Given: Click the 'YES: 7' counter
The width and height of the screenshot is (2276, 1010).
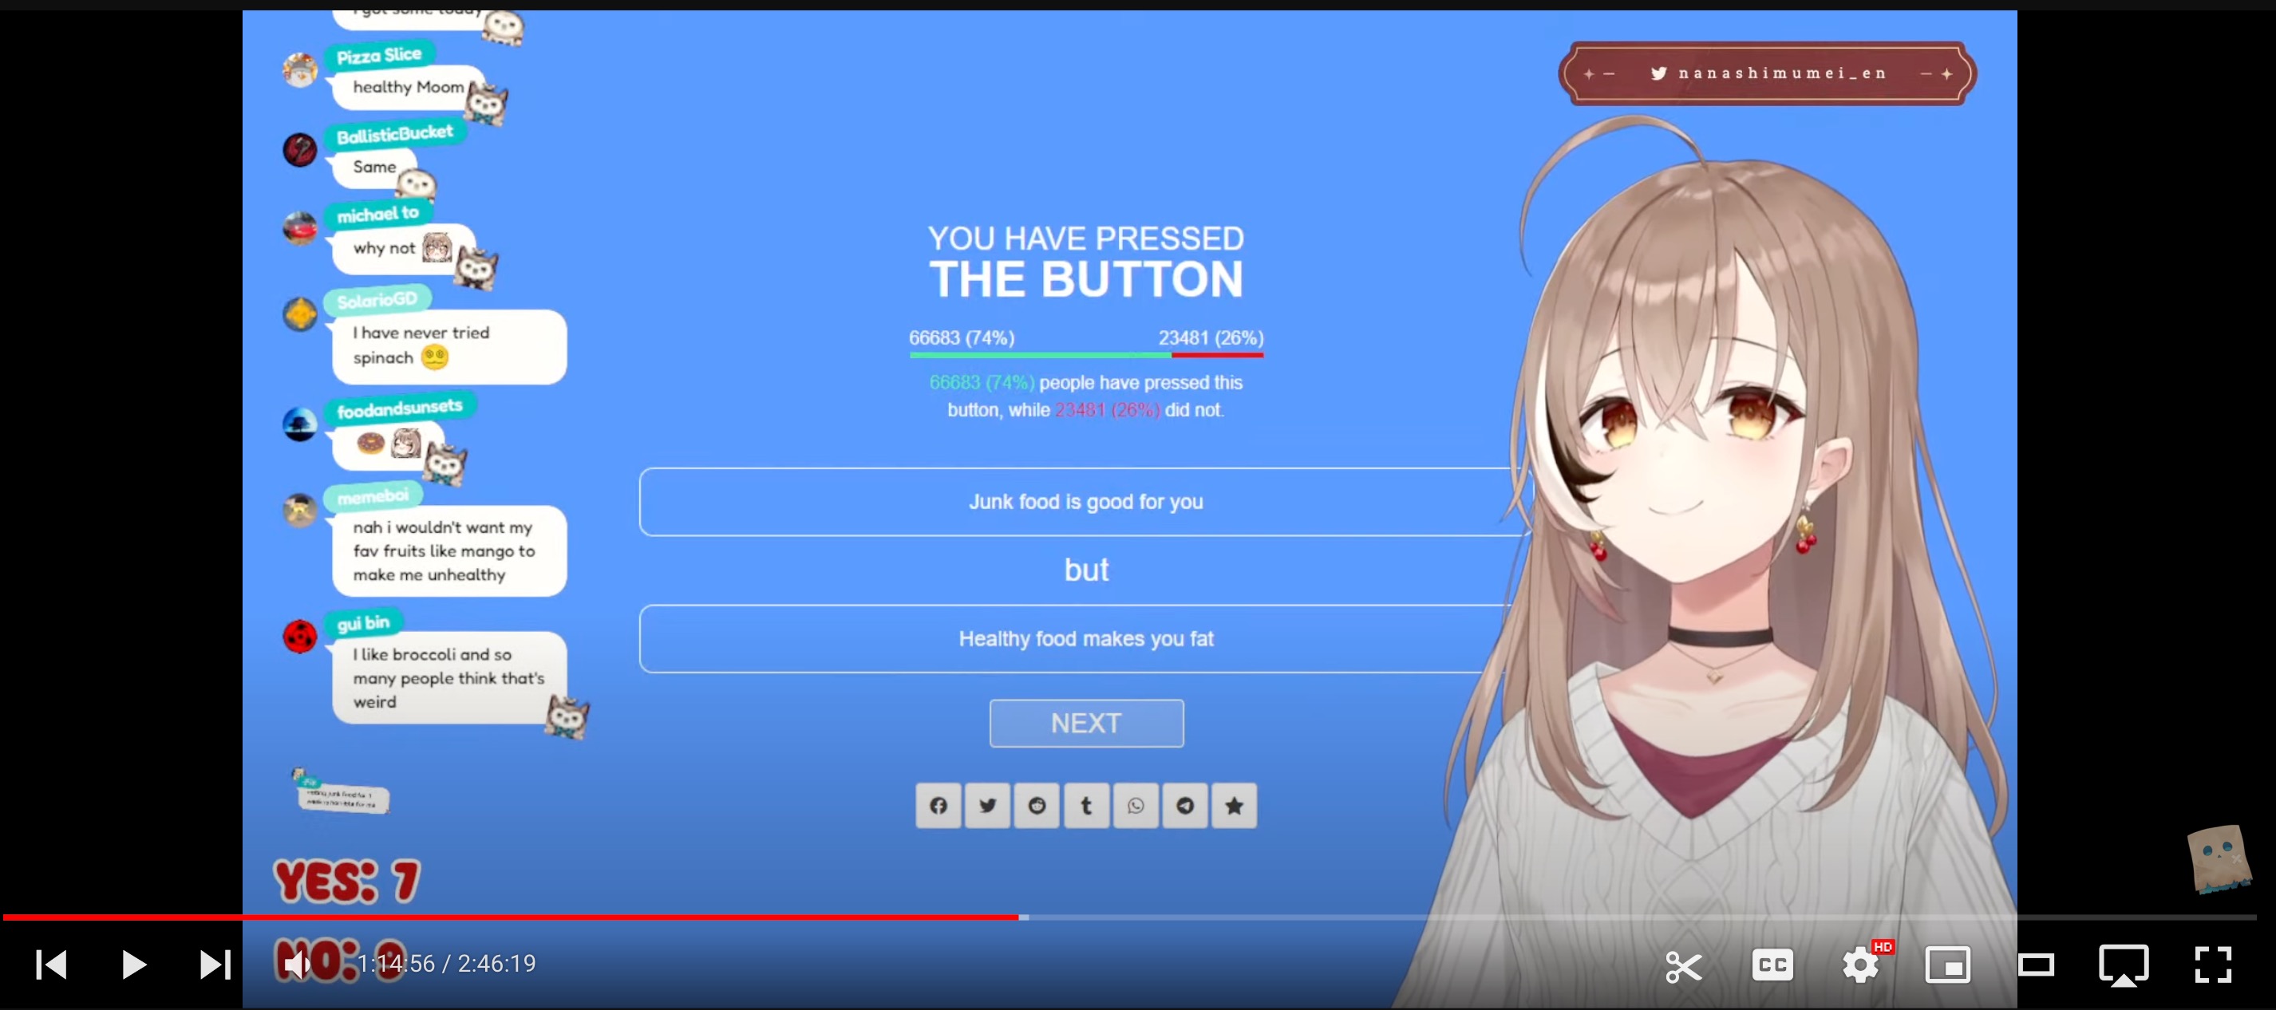Looking at the screenshot, I should (x=347, y=881).
